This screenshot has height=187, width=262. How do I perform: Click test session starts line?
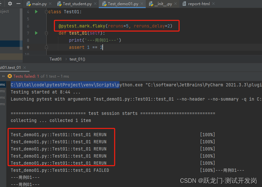coord(113,113)
